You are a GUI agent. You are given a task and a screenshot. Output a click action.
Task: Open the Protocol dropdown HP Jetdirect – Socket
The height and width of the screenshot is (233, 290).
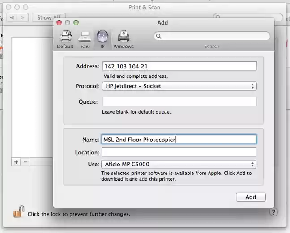(x=179, y=86)
